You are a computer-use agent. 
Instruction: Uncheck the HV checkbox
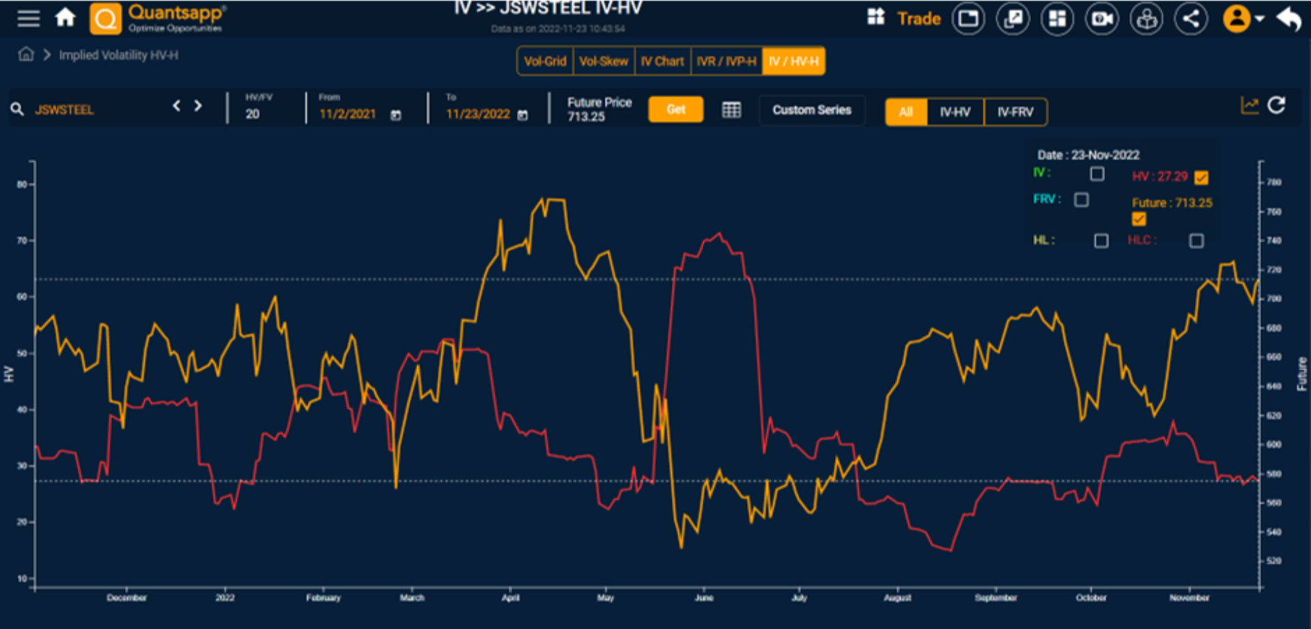pos(1200,176)
